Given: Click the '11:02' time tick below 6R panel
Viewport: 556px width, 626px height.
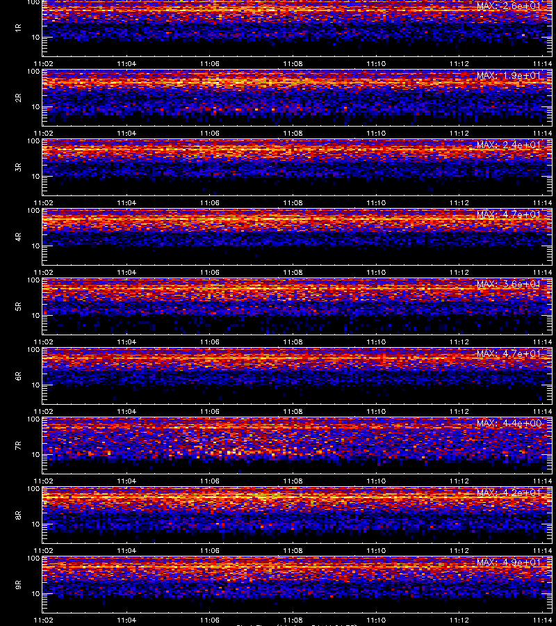Looking at the screenshot, I should pyautogui.click(x=43, y=411).
